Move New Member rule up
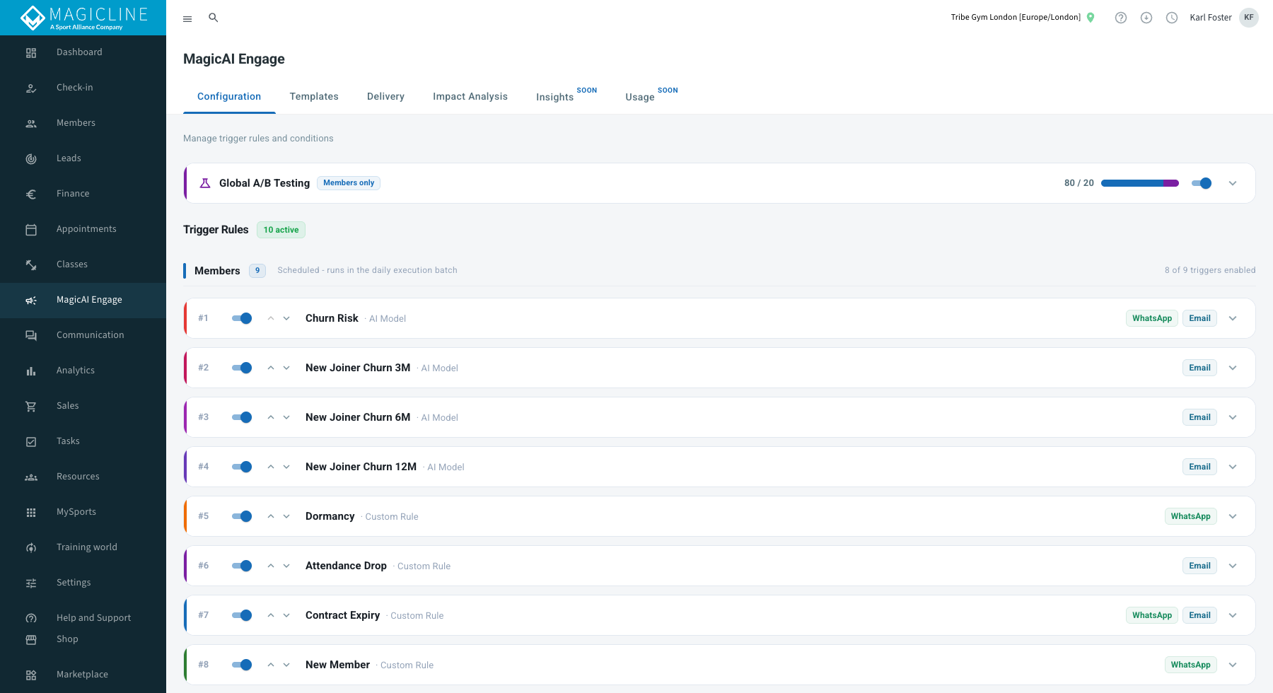The image size is (1273, 693). pyautogui.click(x=271, y=665)
